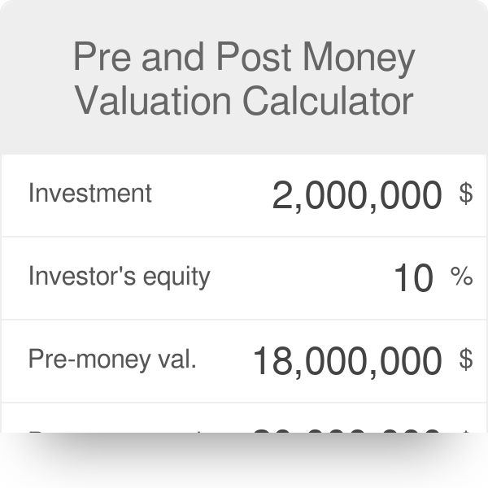Click the black bar at the bottom
Image resolution: width=488 pixels, height=488 pixels.
point(244,460)
